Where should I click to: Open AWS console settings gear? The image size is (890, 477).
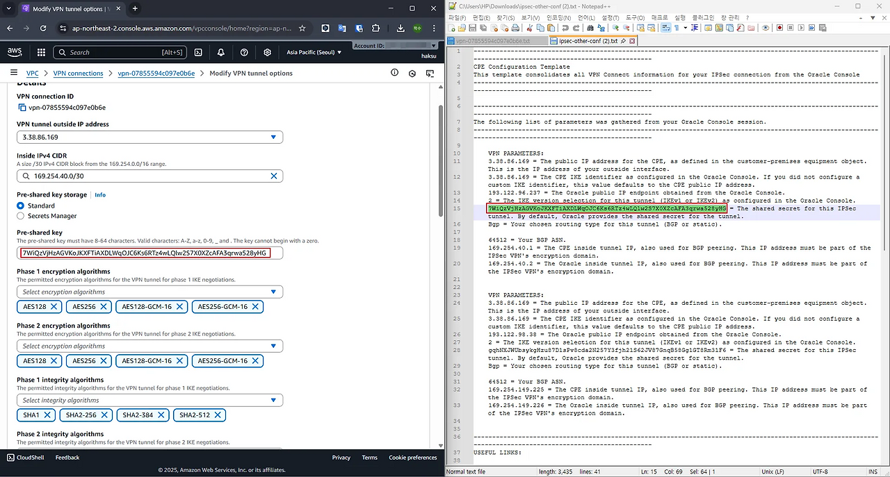[268, 52]
